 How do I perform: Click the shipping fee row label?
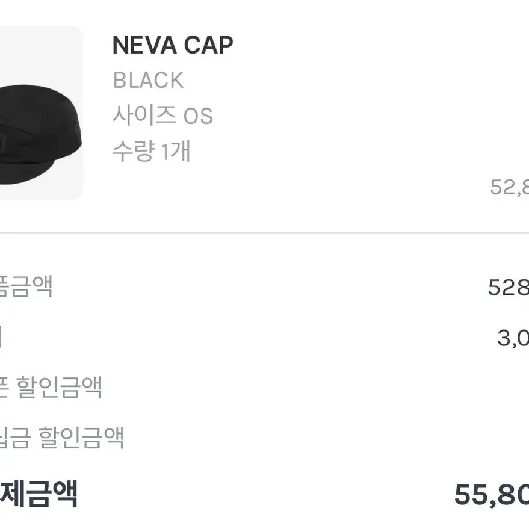1,336
